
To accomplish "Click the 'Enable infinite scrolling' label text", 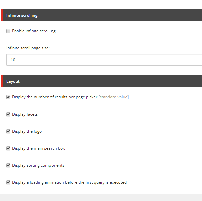I will 33,31.
